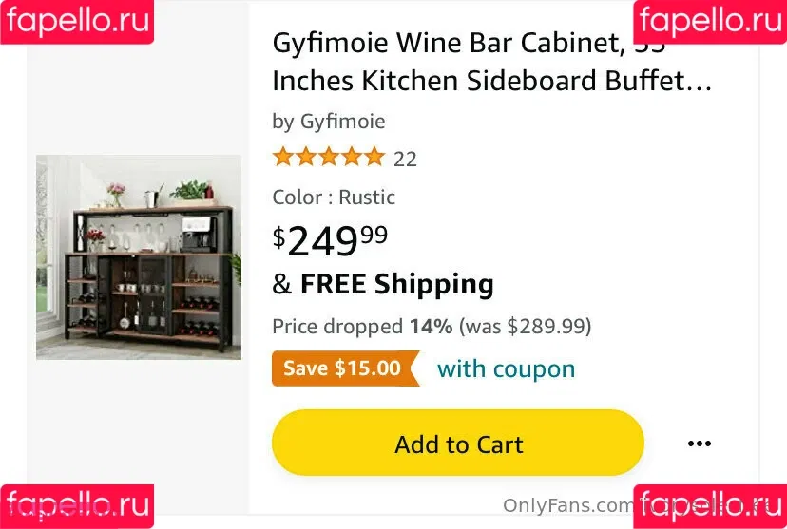Click the 'Price dropped 14%' text

[362, 327]
